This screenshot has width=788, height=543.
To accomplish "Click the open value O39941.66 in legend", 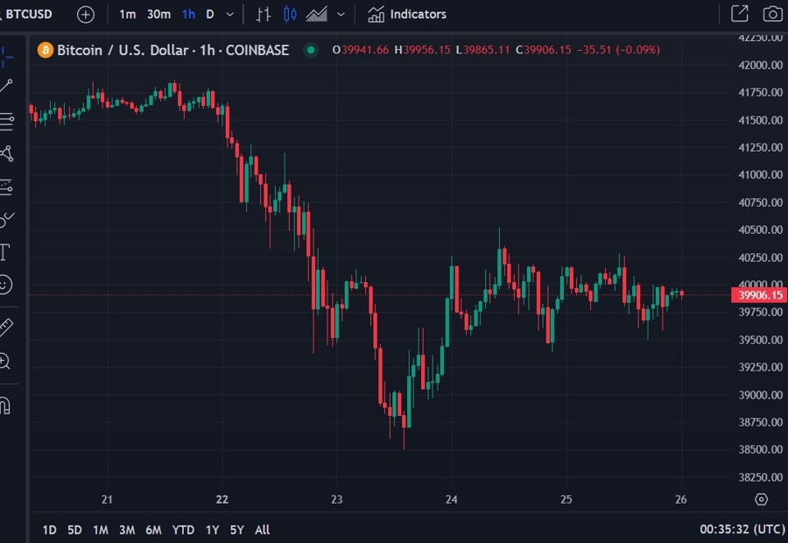I will tap(361, 50).
